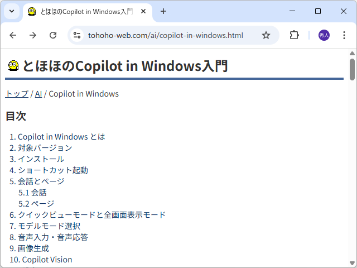Click the browser back arrow
This screenshot has height=268, width=357.
click(13, 35)
